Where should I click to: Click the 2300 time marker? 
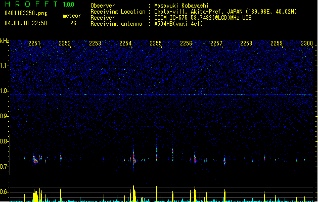click(x=307, y=43)
